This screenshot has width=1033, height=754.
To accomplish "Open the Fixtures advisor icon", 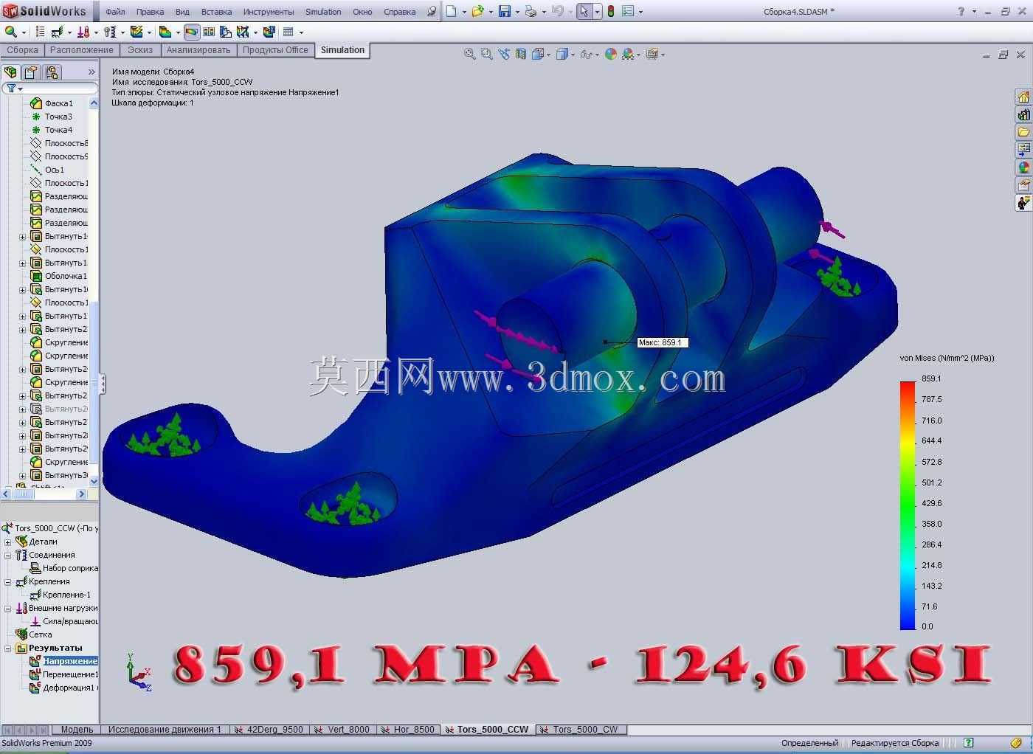I will [58, 32].
